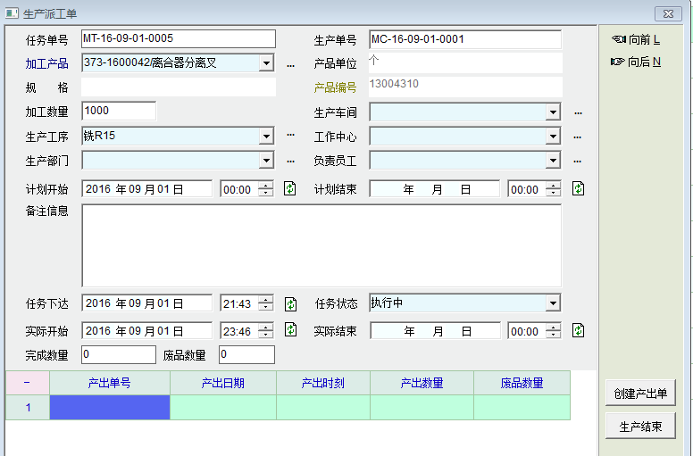
Task: Click the 生产结束 button
Action: coord(640,427)
